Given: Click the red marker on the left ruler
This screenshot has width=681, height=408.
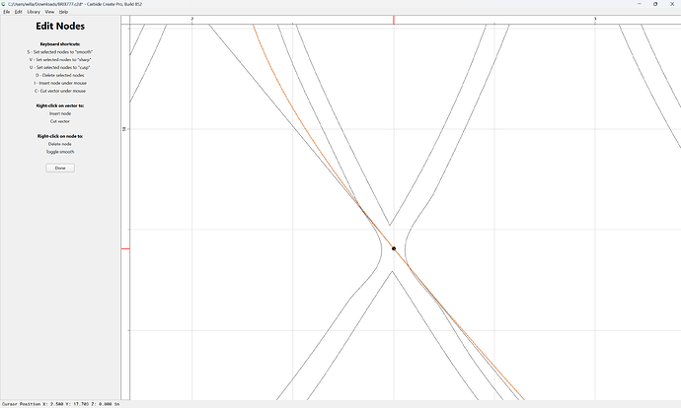Looking at the screenshot, I should click(125, 249).
